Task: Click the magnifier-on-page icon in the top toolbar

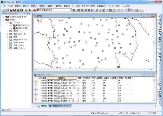Action: coord(85,10)
